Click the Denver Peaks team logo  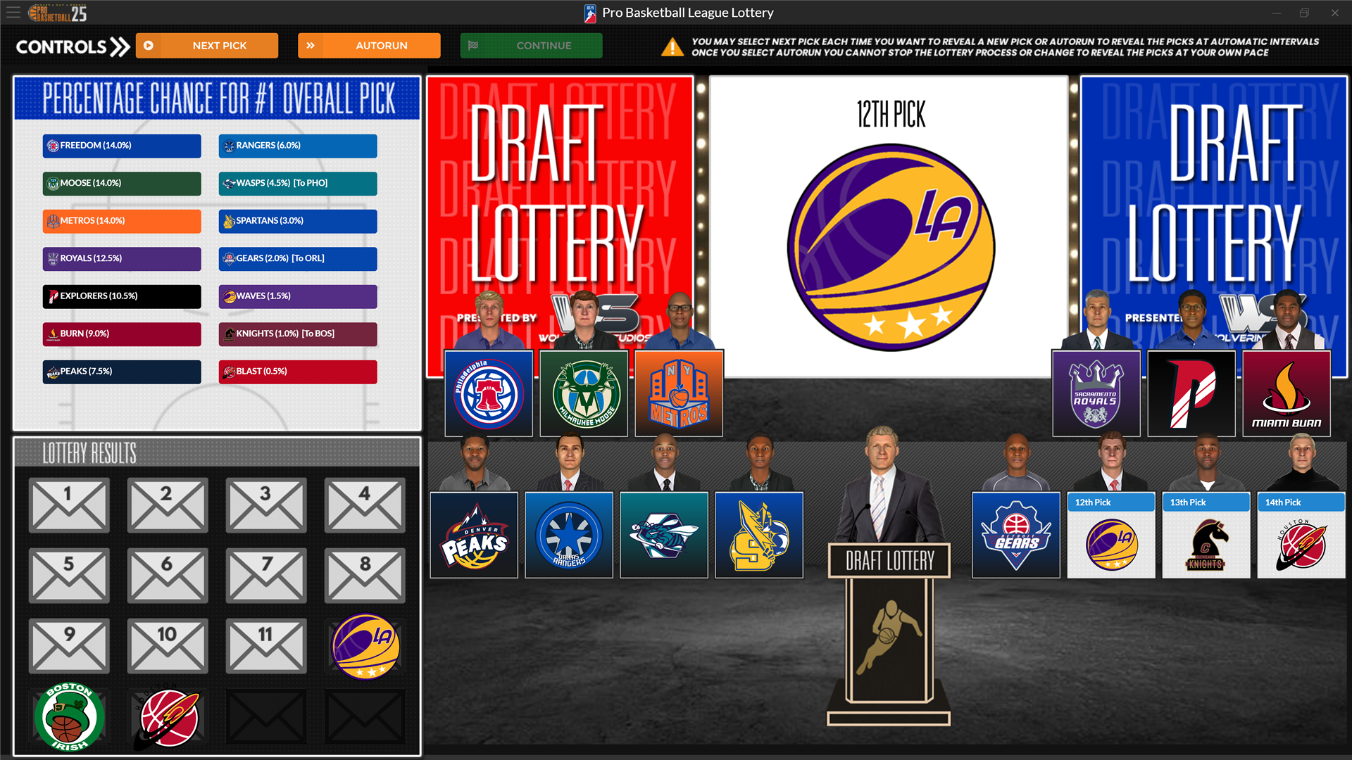[x=473, y=535]
